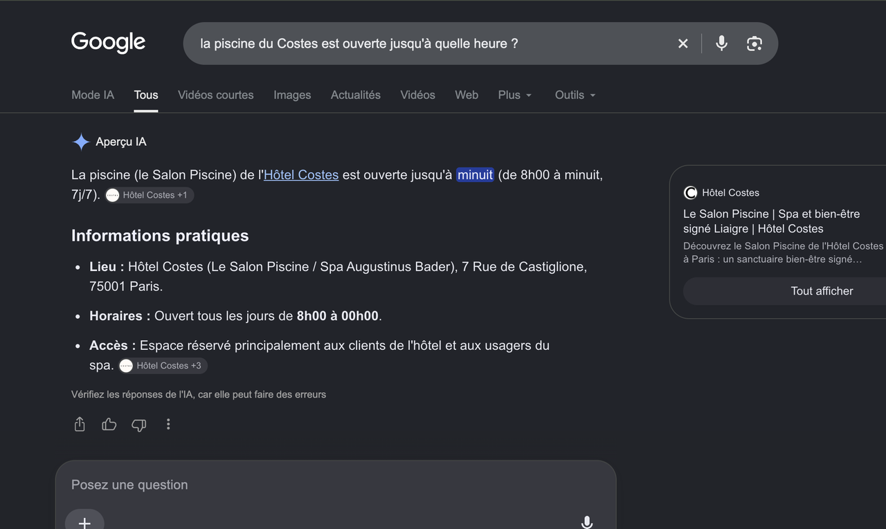Click the Hôtel Costes +3 source chip

162,365
